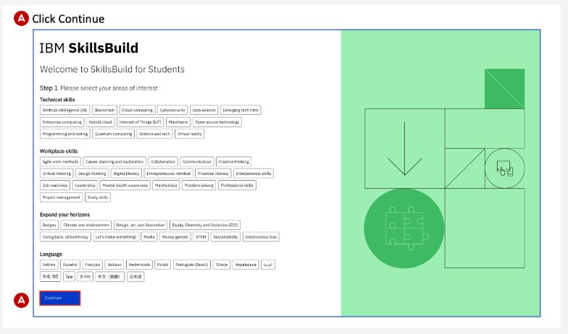Select the Study skills tag
568x334 pixels.
coord(98,197)
